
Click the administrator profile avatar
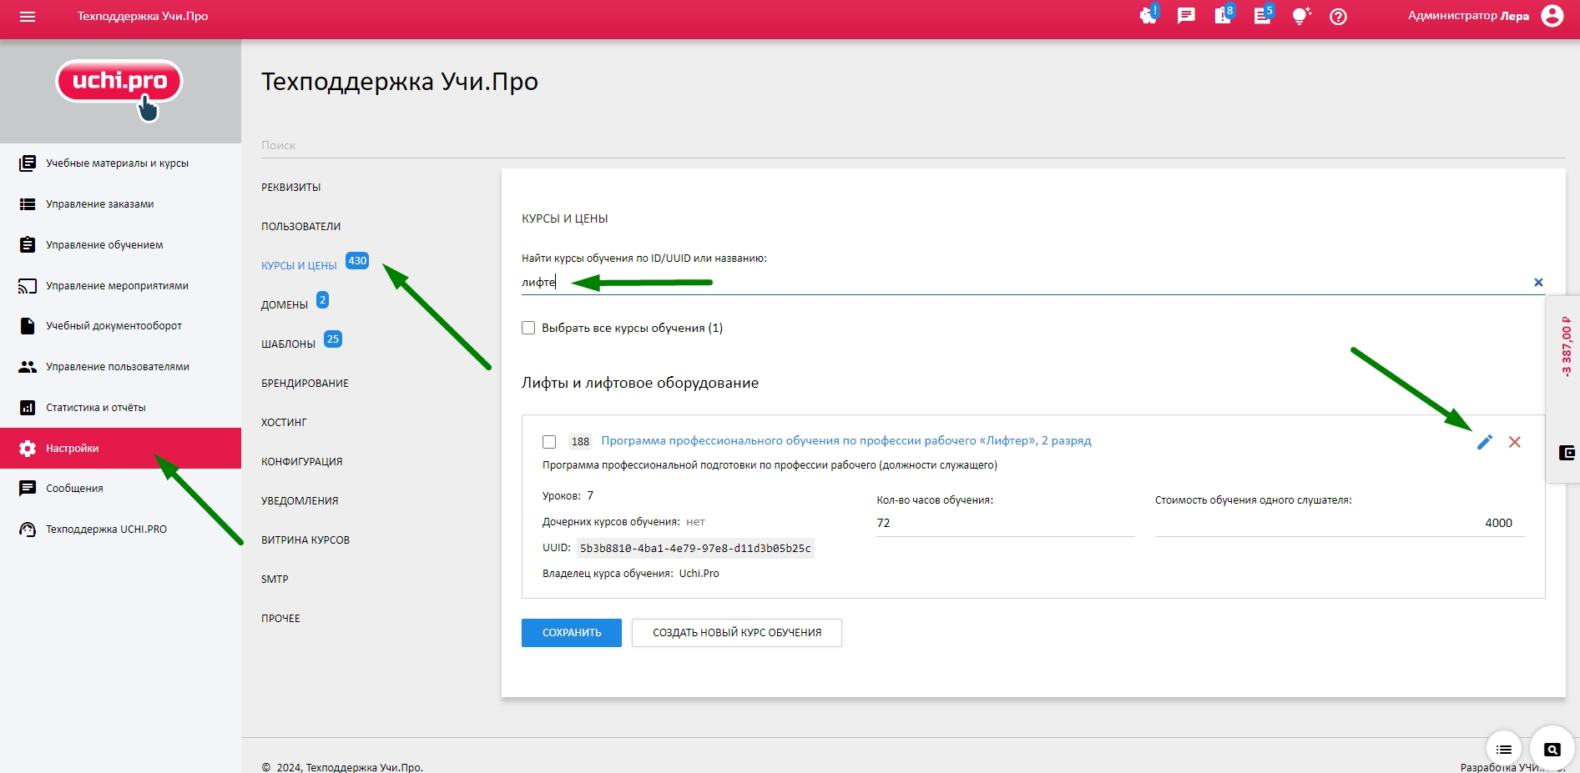click(x=1552, y=16)
